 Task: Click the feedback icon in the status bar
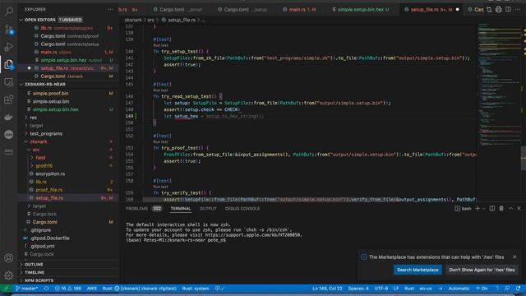click(x=508, y=289)
